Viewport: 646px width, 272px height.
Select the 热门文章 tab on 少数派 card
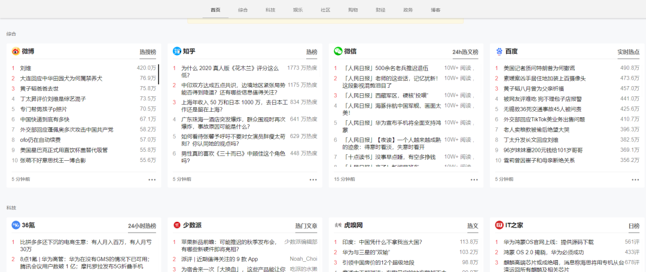coord(306,226)
